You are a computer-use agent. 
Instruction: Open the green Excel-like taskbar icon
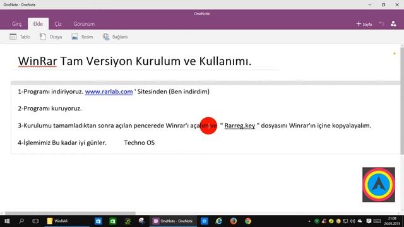coord(112,221)
